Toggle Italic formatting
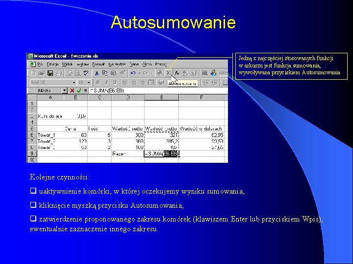The image size is (353, 264). point(106,83)
